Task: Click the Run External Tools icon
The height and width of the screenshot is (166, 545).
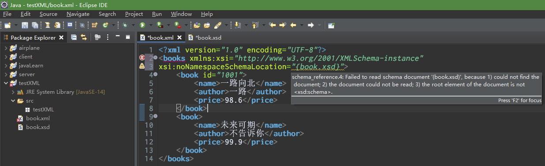Action: pos(178,25)
